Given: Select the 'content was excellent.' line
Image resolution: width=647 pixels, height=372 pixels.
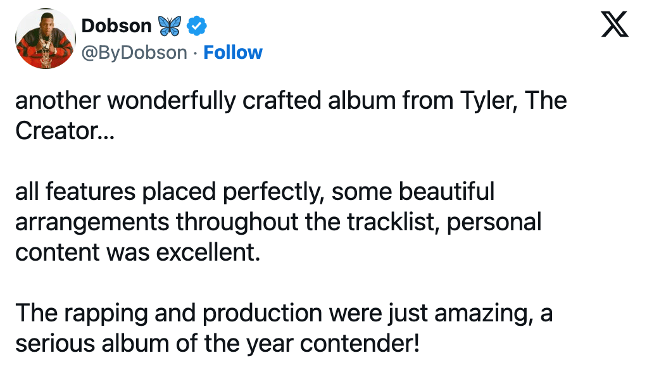Looking at the screenshot, I should pos(138,252).
